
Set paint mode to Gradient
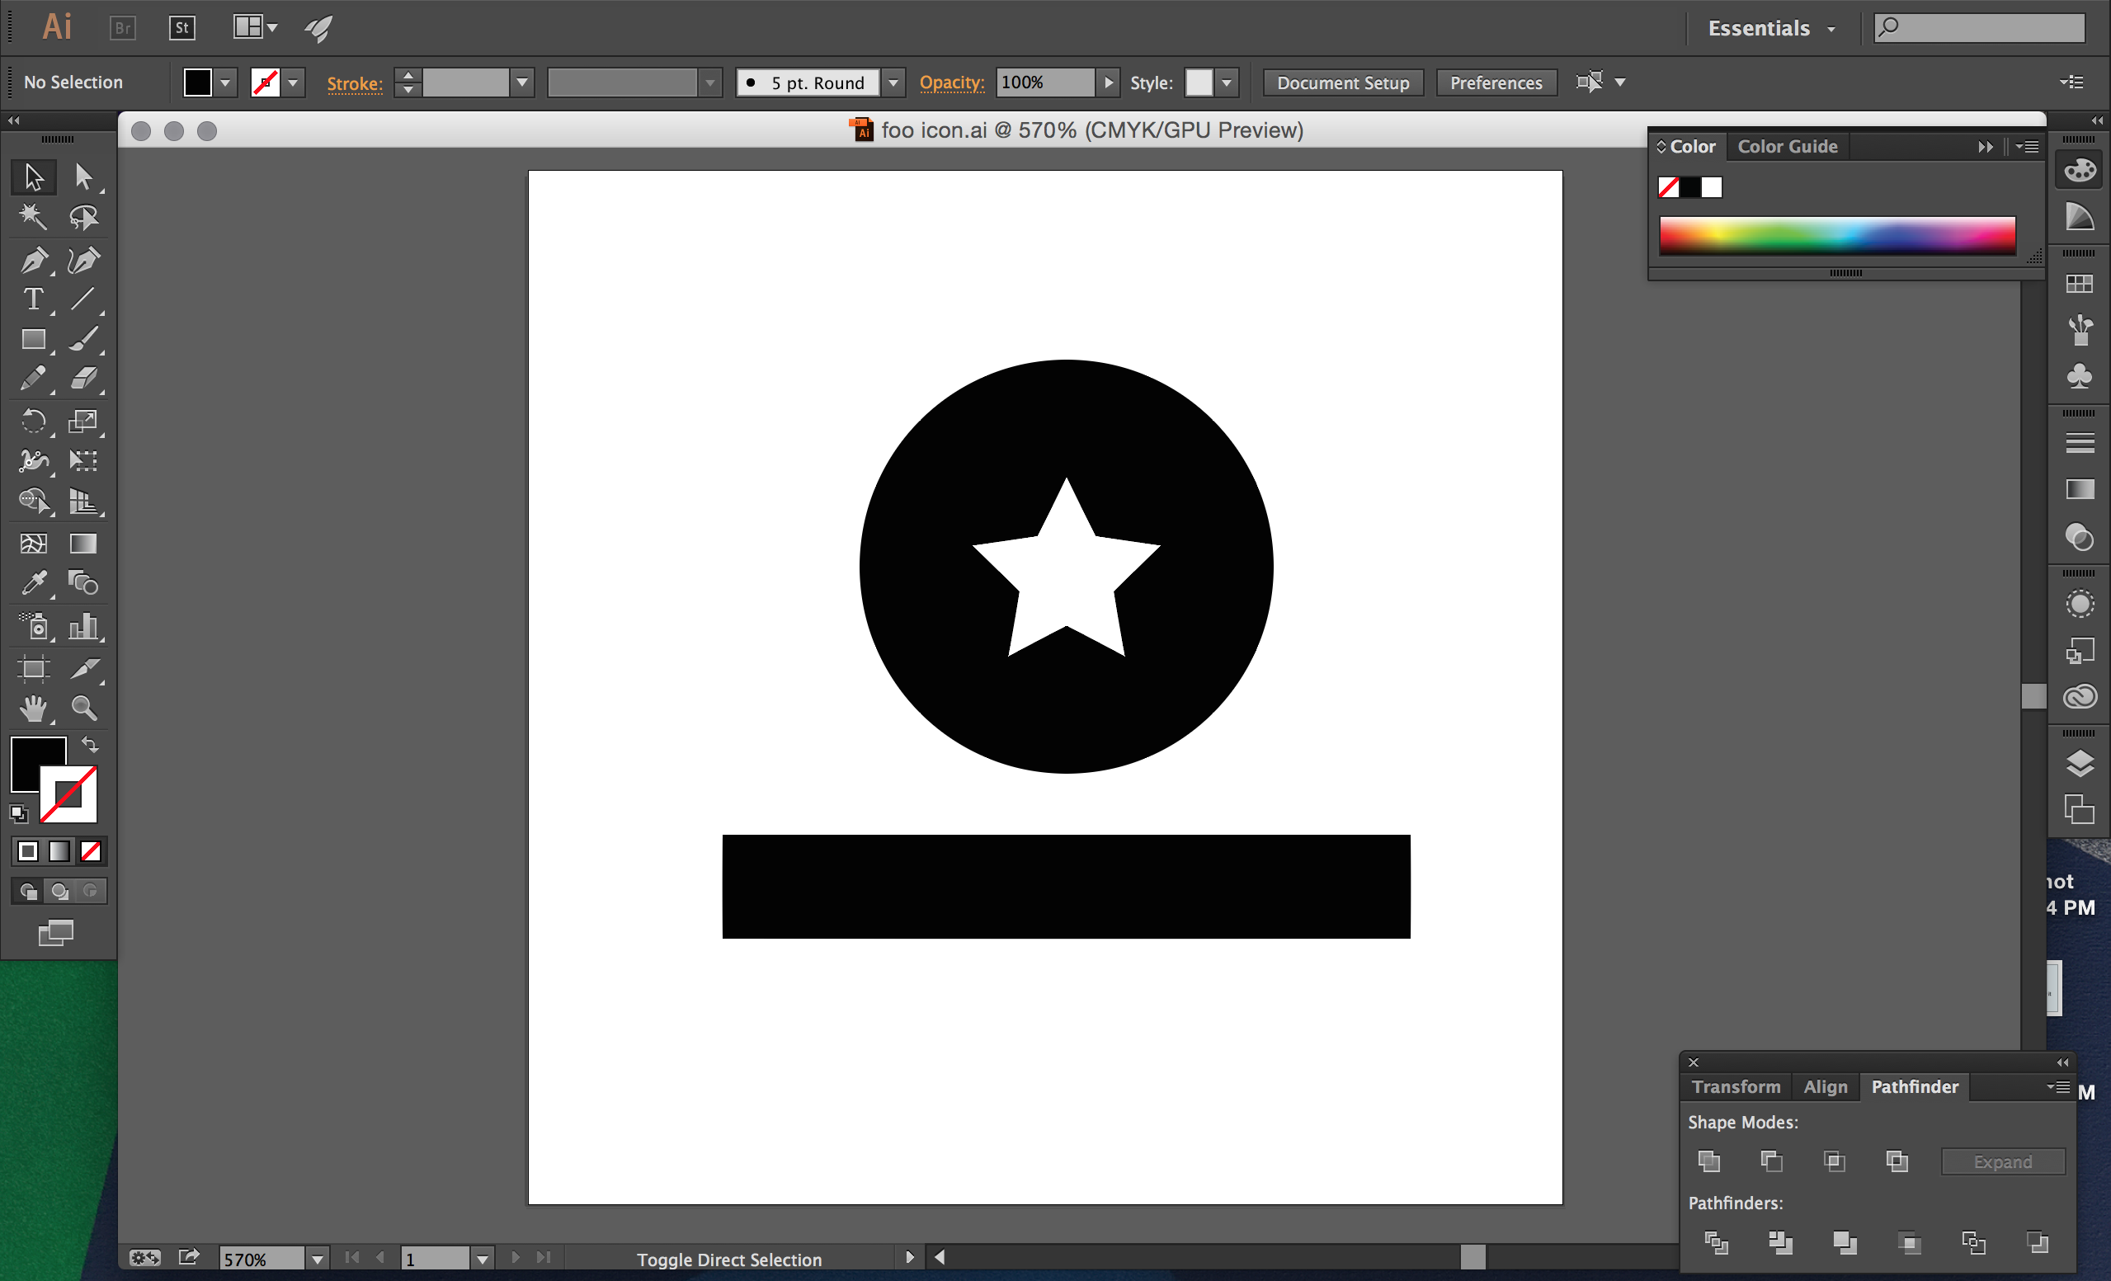[59, 851]
